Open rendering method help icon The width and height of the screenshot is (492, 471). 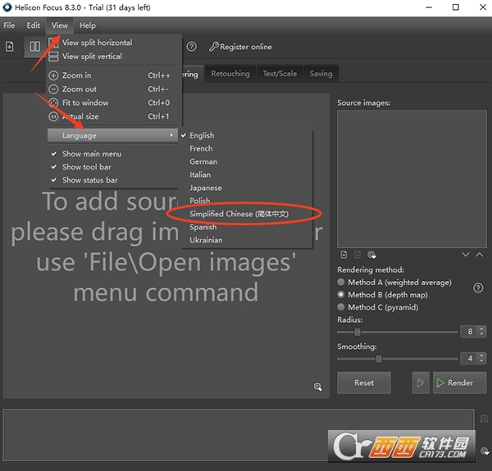tap(478, 288)
